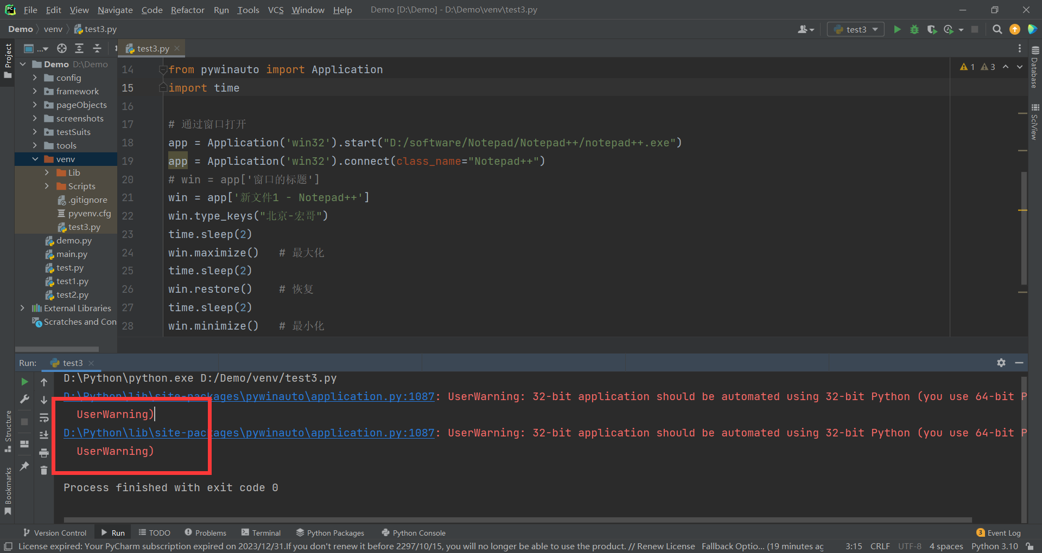Toggle soft-wrap in Run console

point(44,417)
